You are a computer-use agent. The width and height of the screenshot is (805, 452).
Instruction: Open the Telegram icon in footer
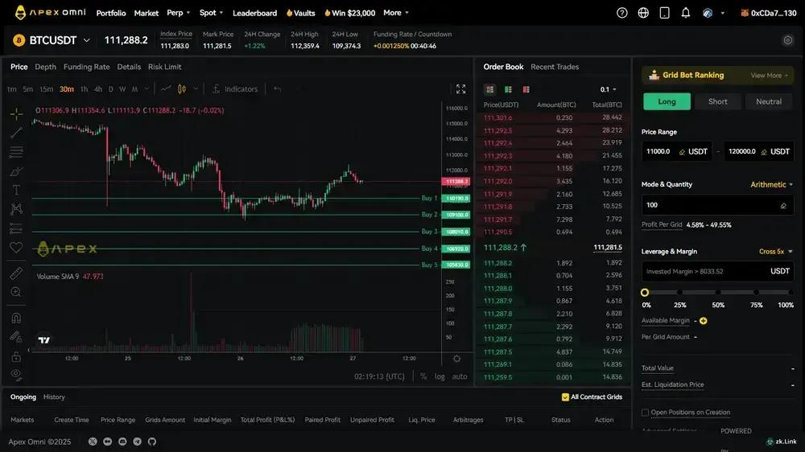click(x=137, y=442)
